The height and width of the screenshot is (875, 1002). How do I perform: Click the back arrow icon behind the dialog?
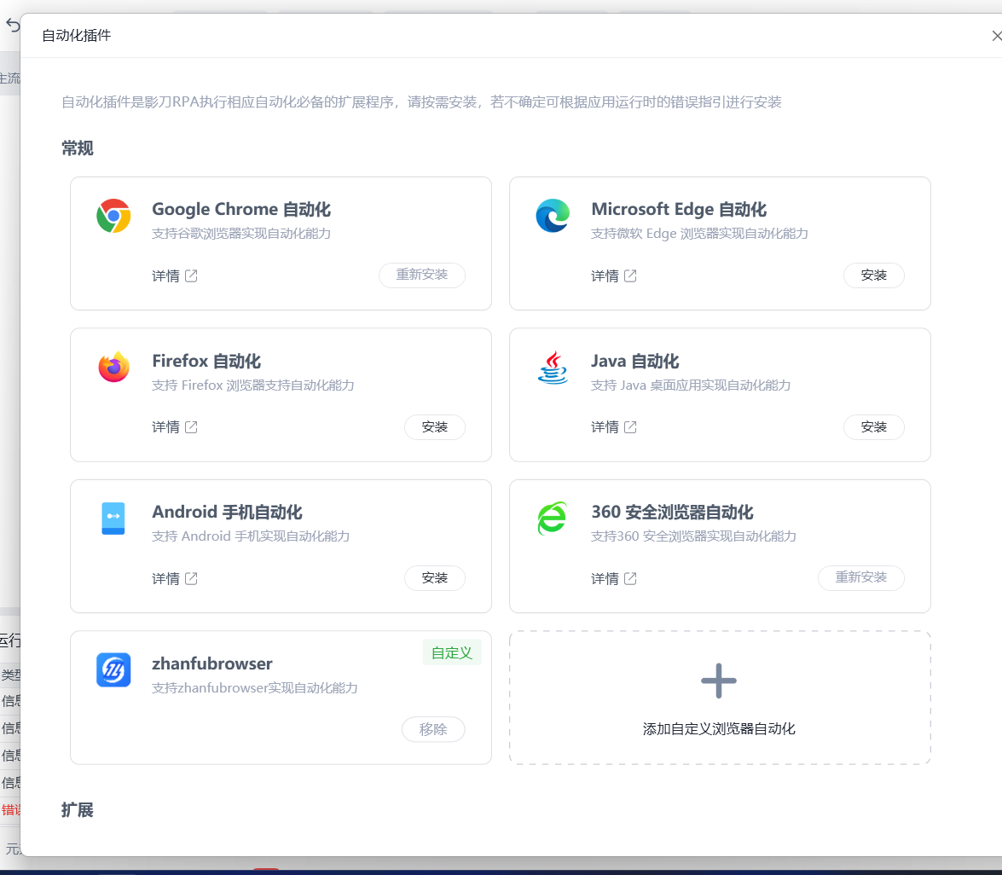point(13,25)
